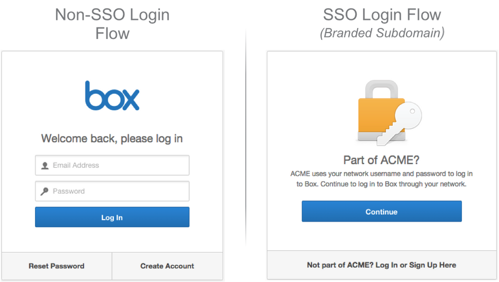The width and height of the screenshot is (499, 282).
Task: Click the key icon in the password field
Action: (x=44, y=191)
